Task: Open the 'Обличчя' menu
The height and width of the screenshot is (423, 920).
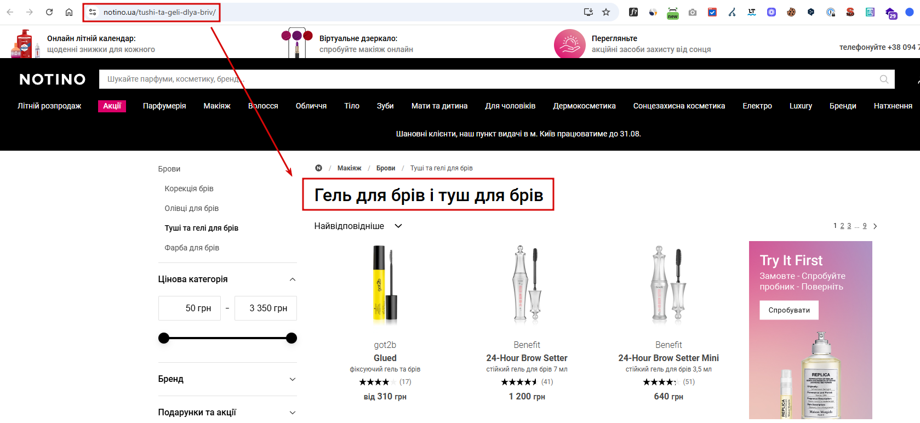Action: coord(311,106)
